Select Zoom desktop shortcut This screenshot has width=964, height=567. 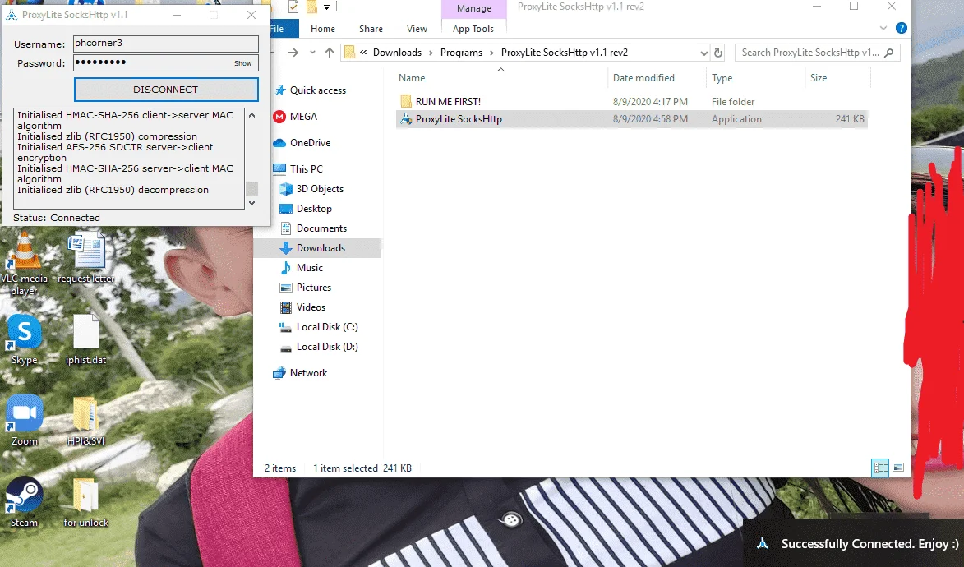[x=24, y=421]
